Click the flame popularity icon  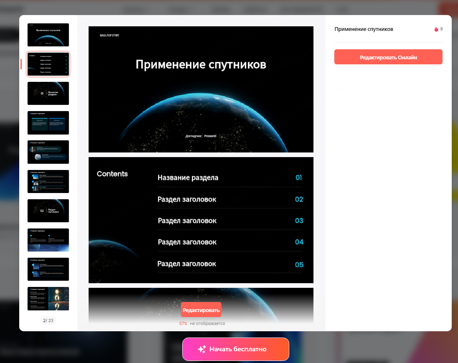point(436,29)
